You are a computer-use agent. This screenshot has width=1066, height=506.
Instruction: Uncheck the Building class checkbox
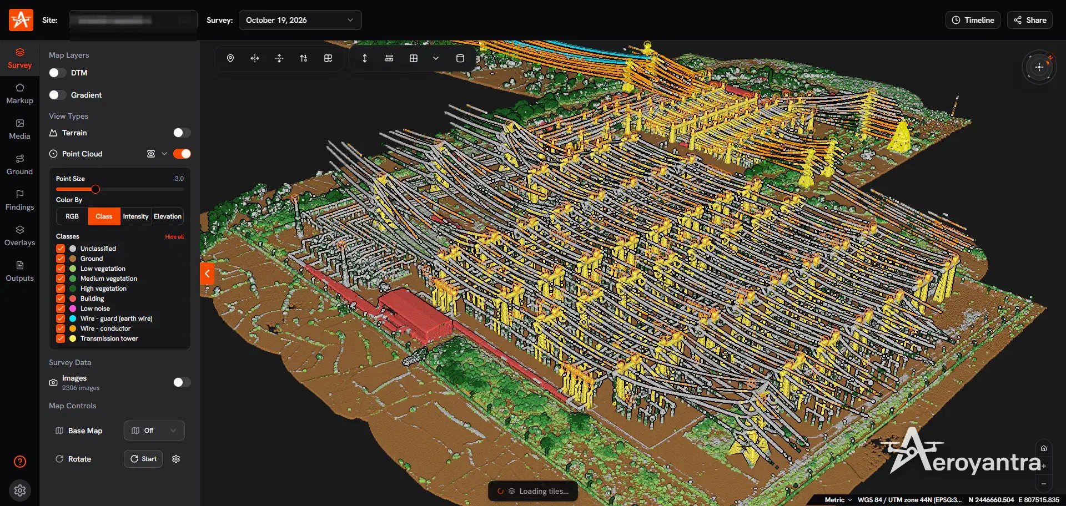(61, 298)
